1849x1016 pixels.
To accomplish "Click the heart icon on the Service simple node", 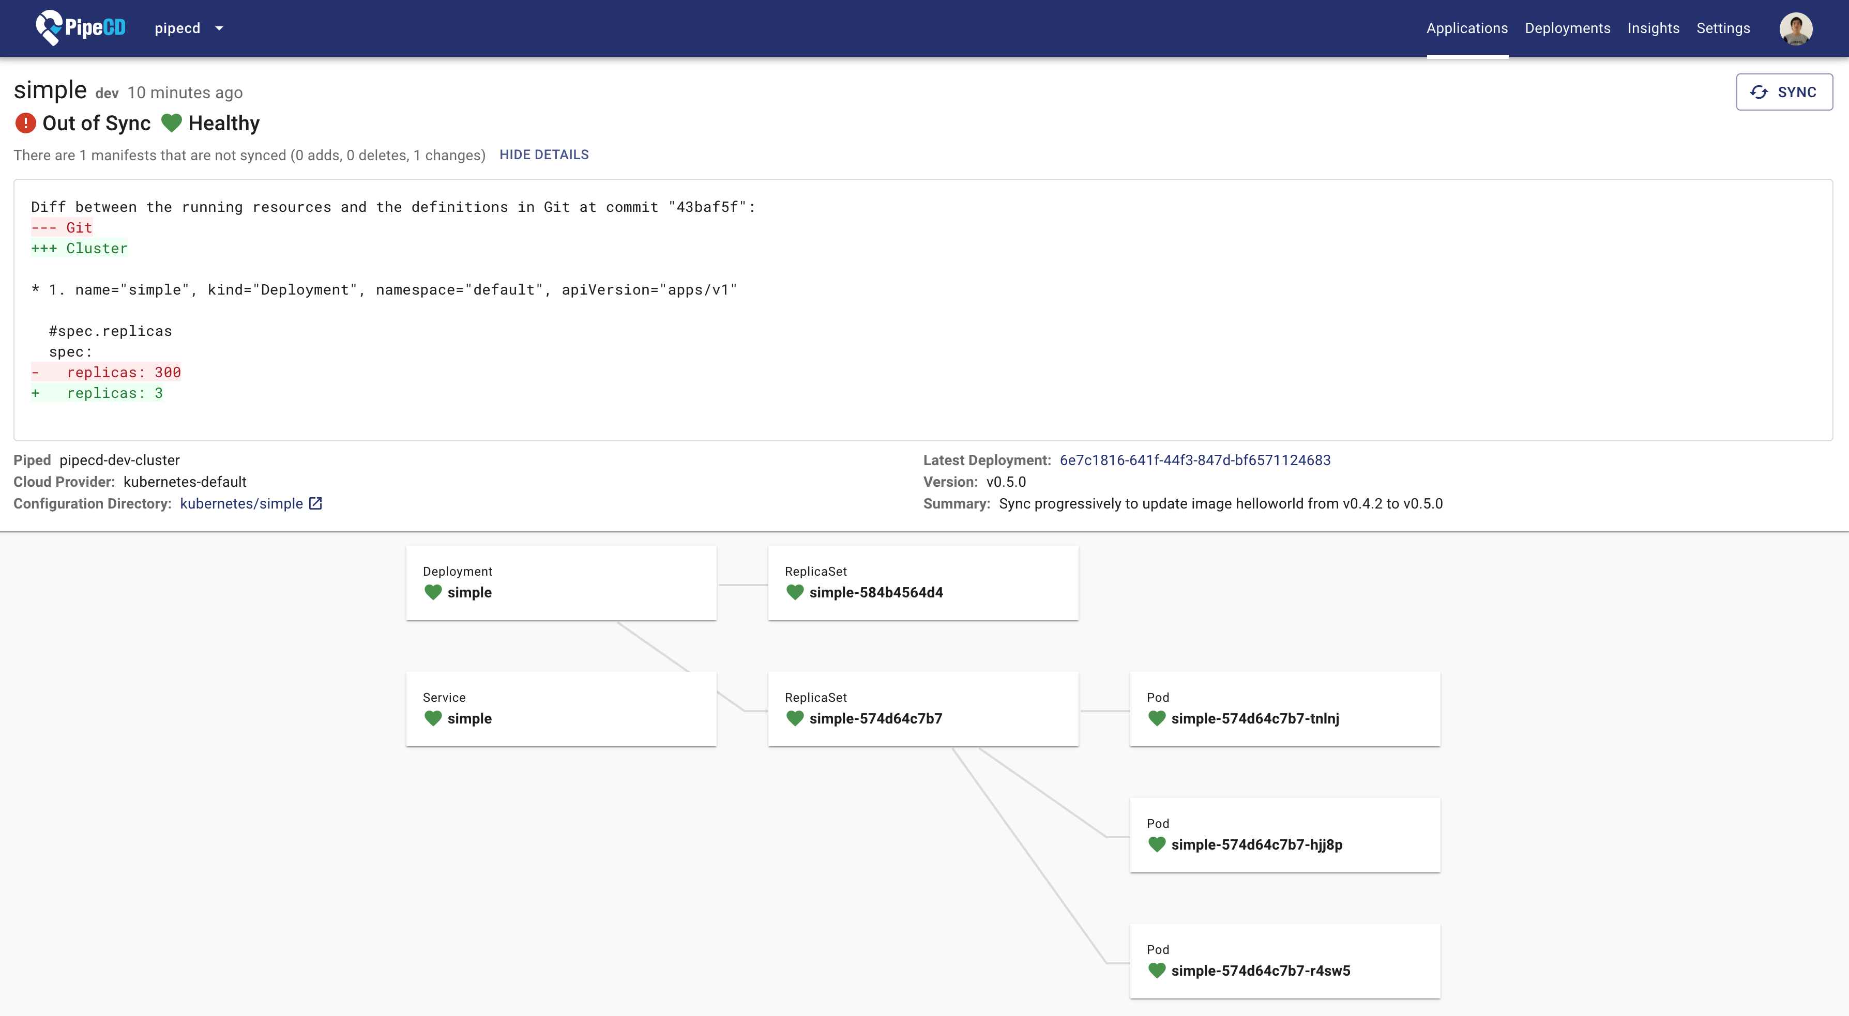I will 433,718.
